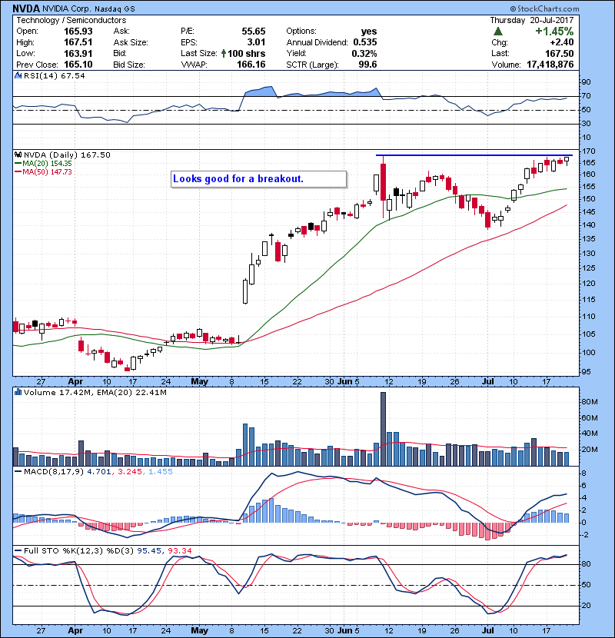The width and height of the screenshot is (615, 638).
Task: Click the P/E value 55.65
Action: tap(254, 32)
